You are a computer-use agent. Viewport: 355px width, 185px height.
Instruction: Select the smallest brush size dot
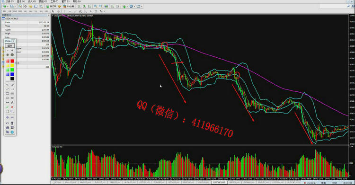[8, 50]
